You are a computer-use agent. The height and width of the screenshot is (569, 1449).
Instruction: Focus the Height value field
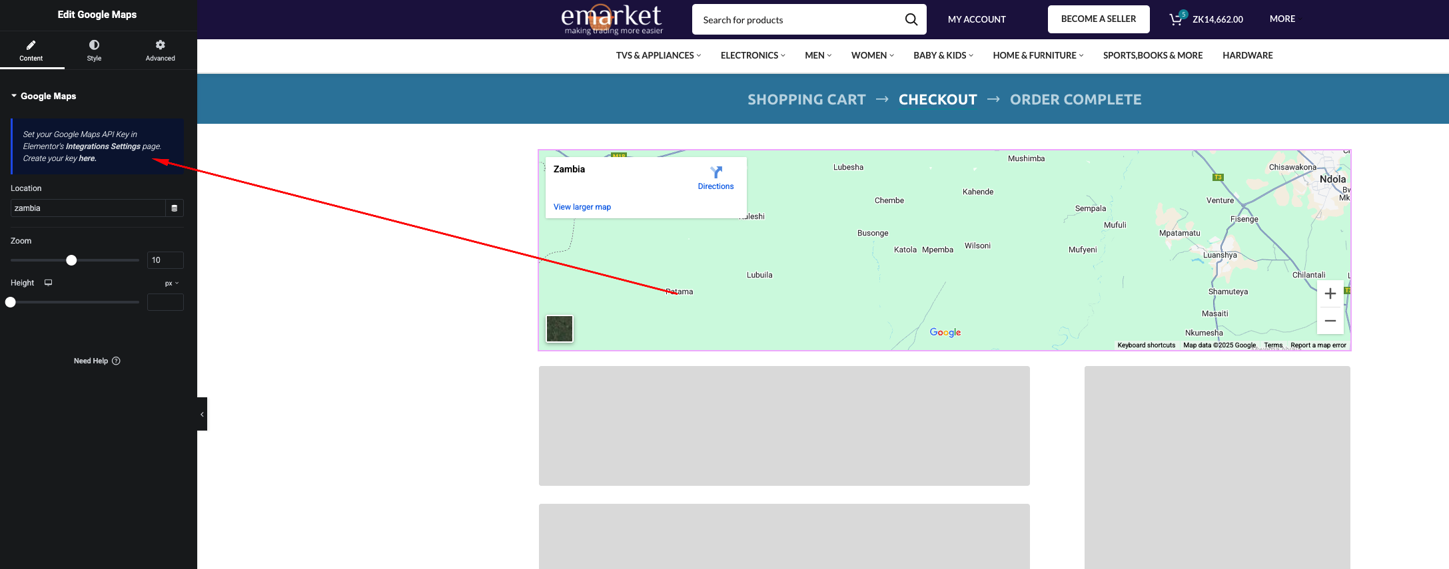[165, 302]
